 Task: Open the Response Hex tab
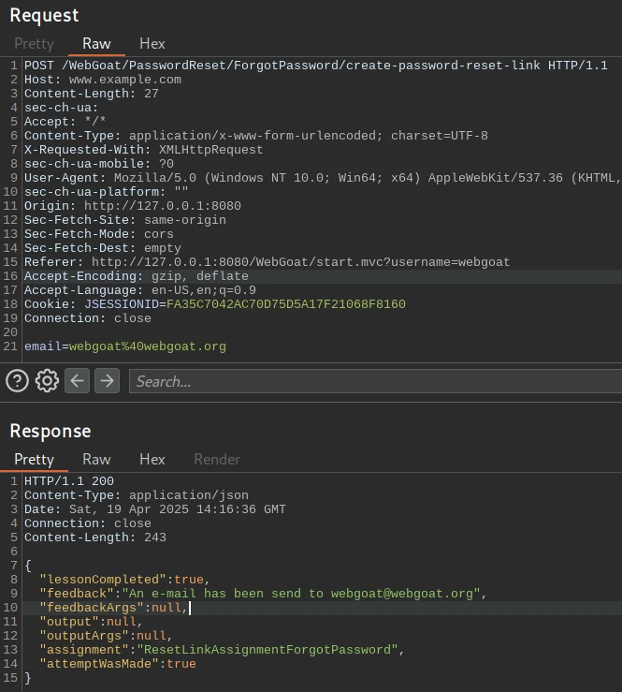point(152,459)
